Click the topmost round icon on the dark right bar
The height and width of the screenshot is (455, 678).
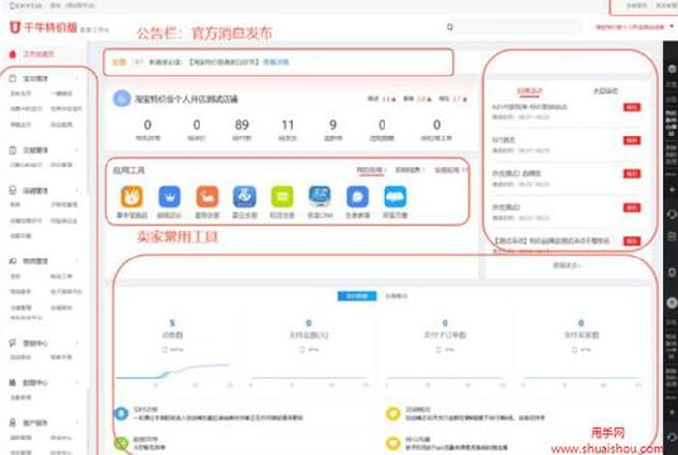(x=672, y=69)
